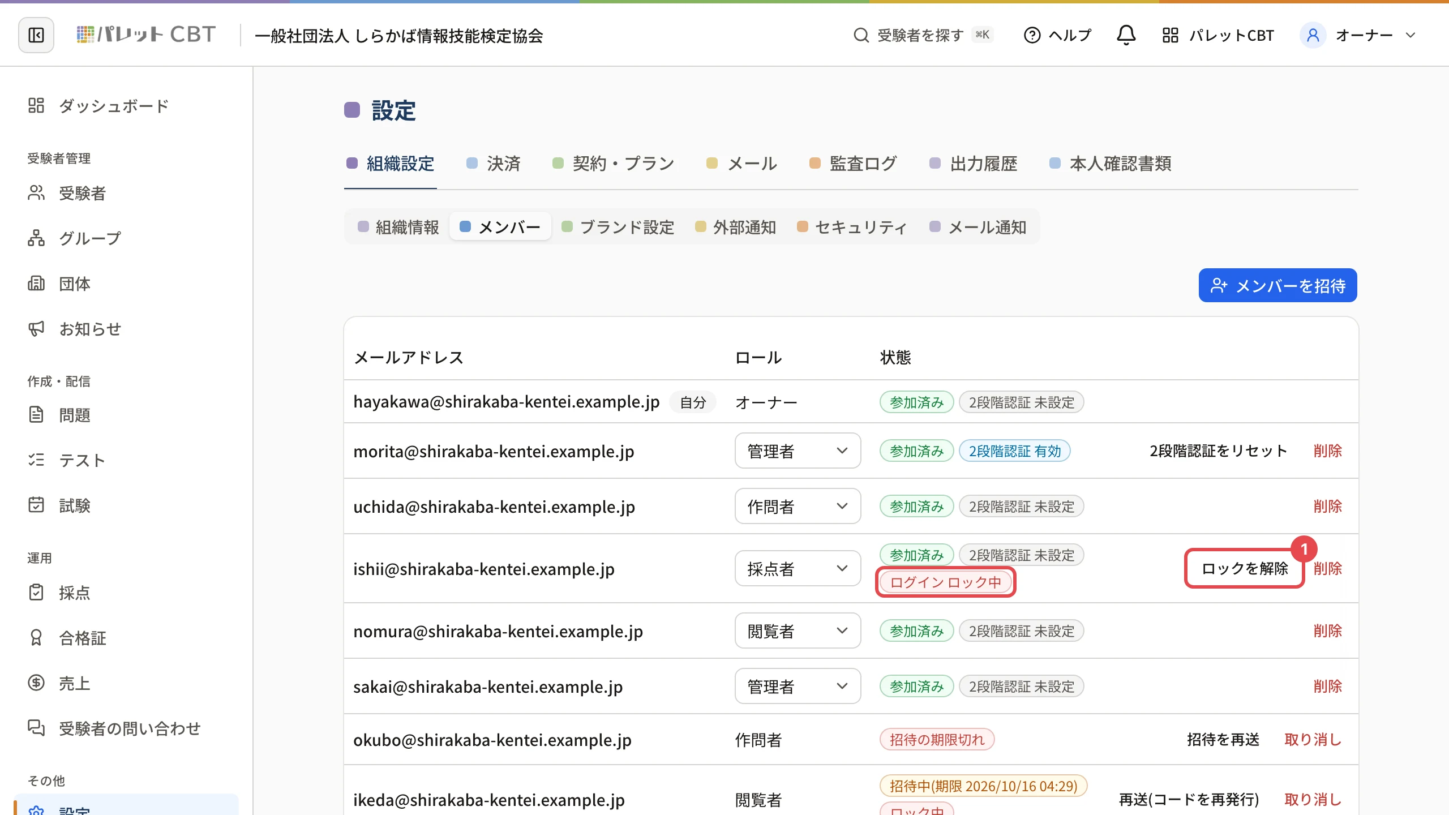
Task: Switch to 契約・プラン tab
Action: 614,164
